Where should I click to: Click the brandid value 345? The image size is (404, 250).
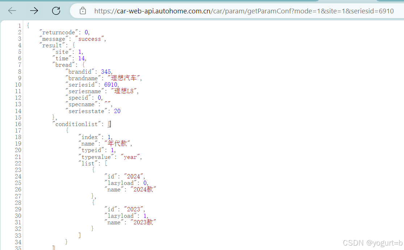(106, 72)
